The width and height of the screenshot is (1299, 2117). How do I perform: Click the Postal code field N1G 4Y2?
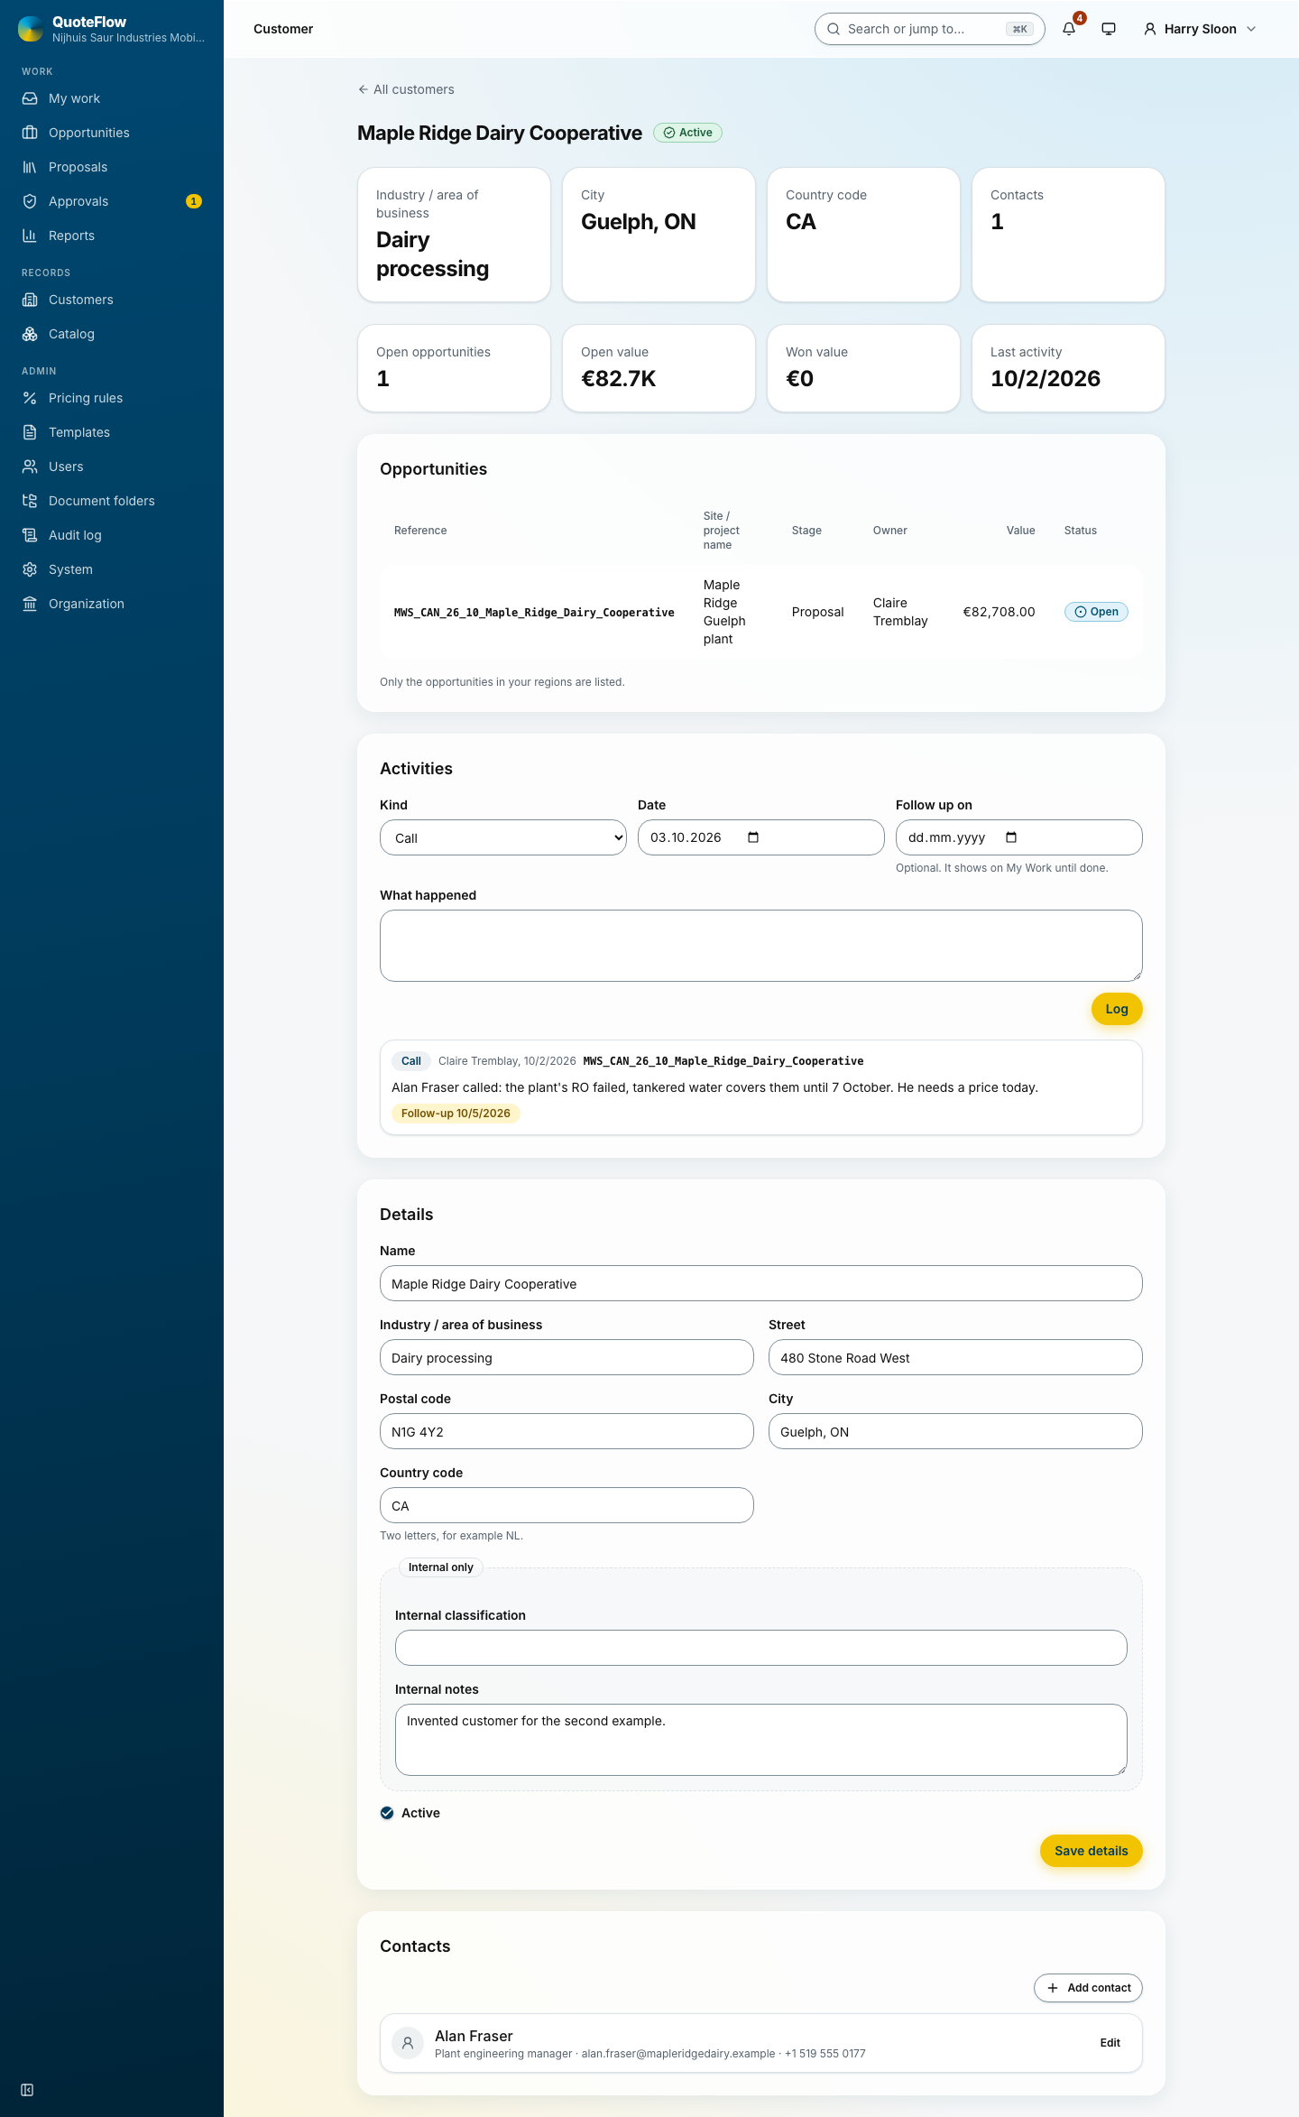567,1431
